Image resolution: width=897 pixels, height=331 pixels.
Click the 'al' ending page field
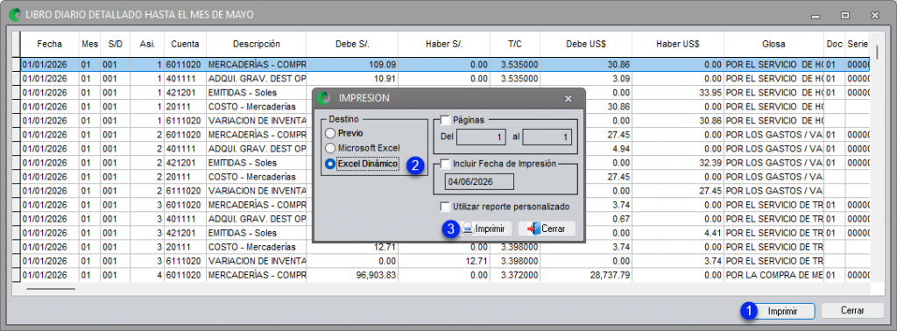click(x=547, y=137)
